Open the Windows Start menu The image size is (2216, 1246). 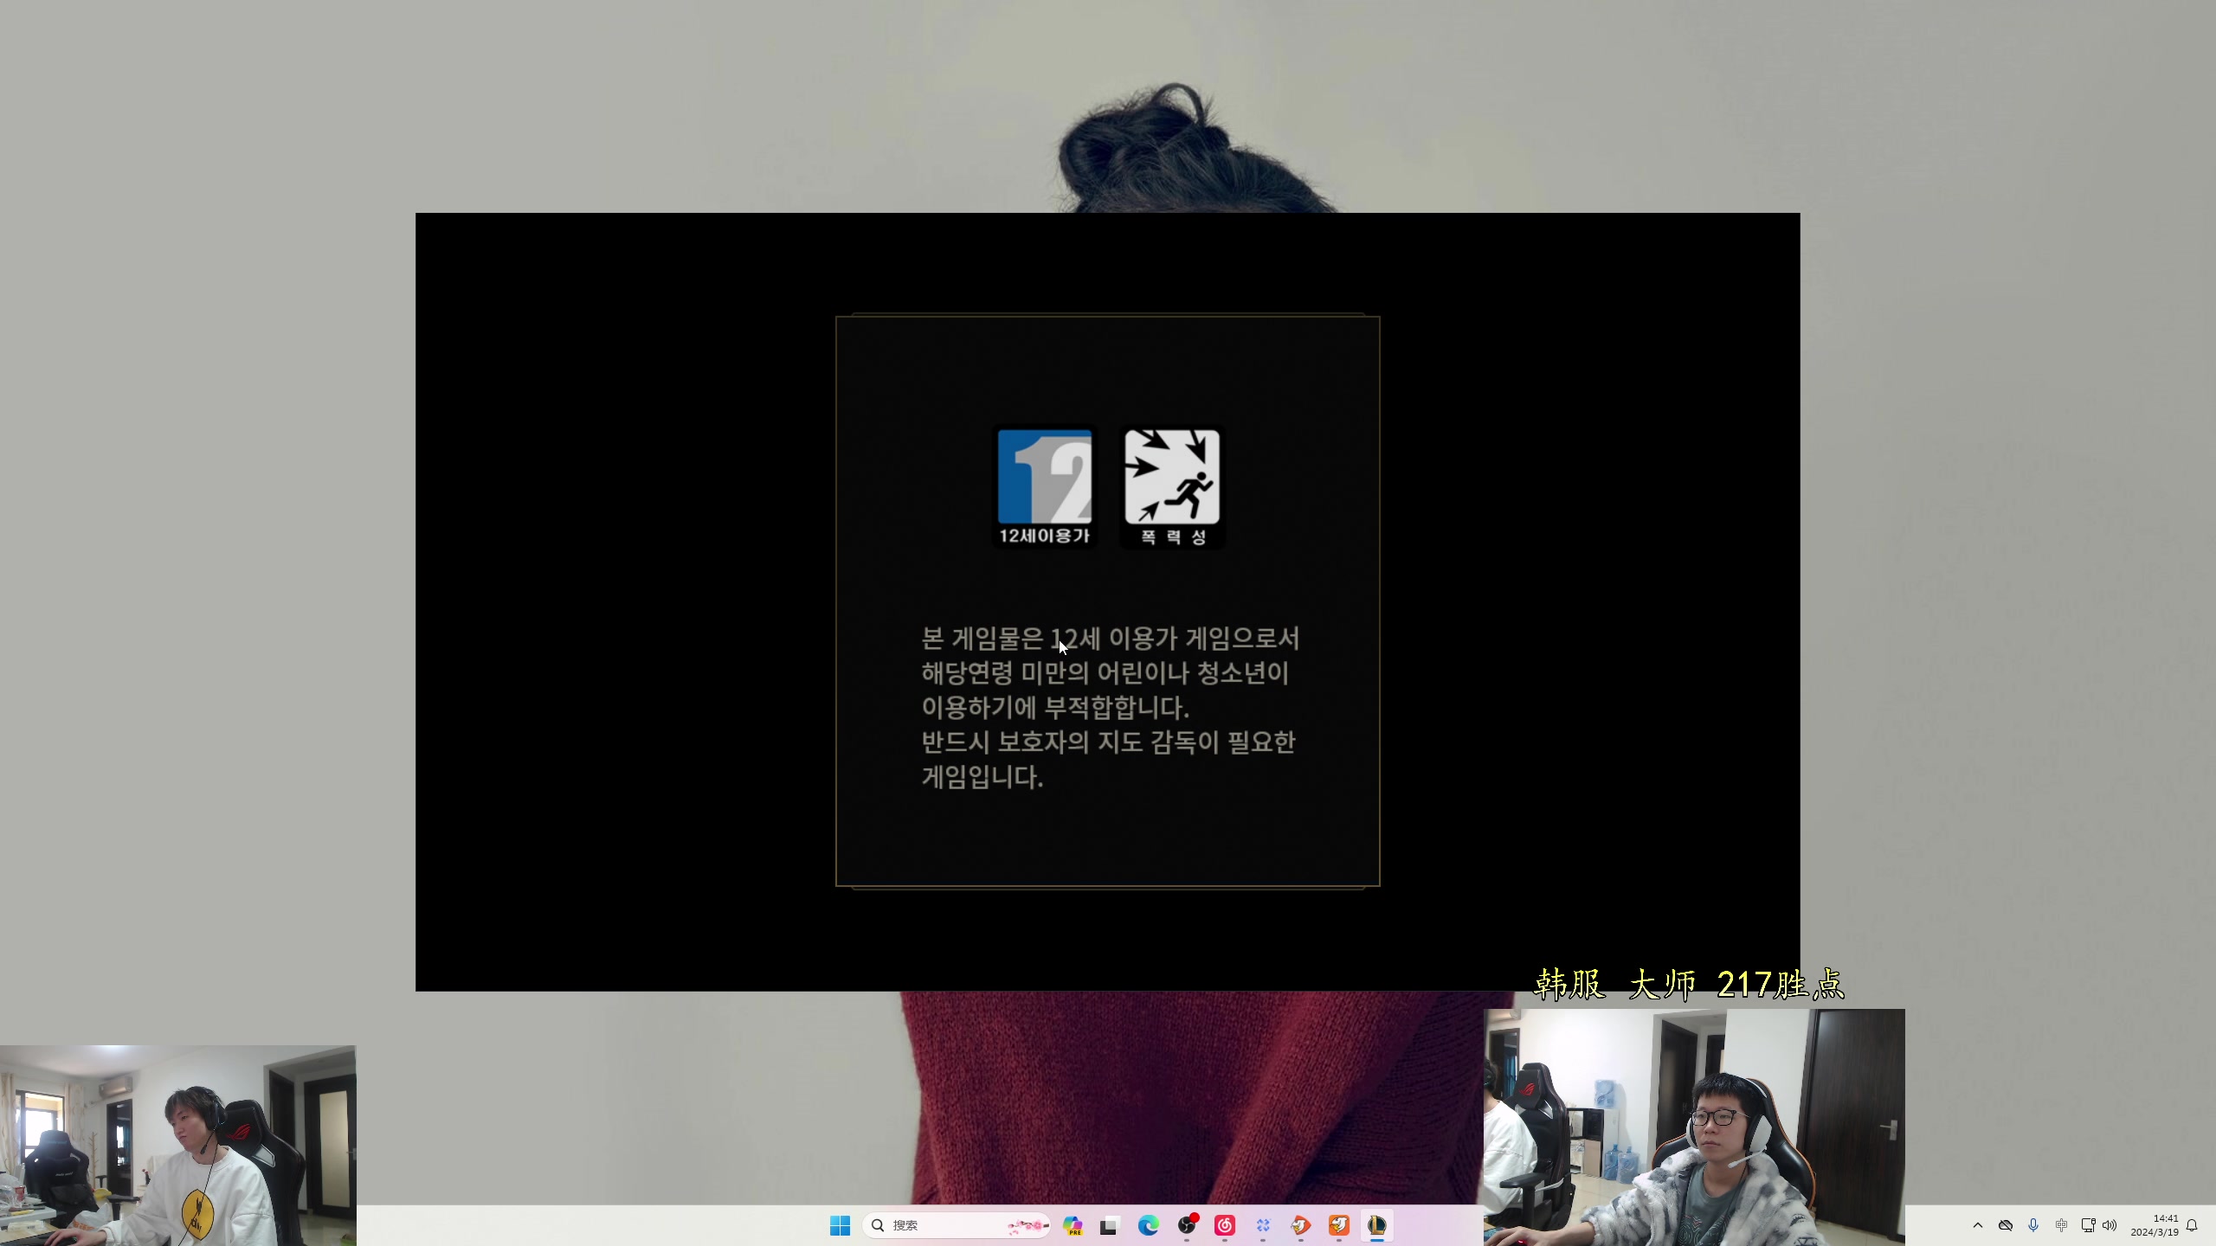pyautogui.click(x=840, y=1225)
